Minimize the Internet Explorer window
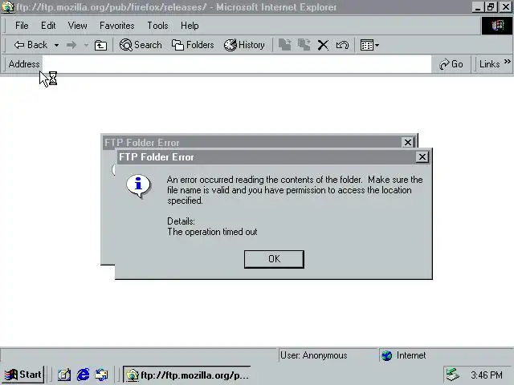The height and width of the screenshot is (385, 514). click(478, 7)
